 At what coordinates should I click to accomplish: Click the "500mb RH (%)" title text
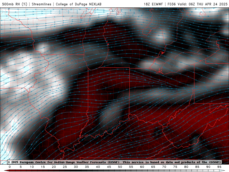[15, 4]
